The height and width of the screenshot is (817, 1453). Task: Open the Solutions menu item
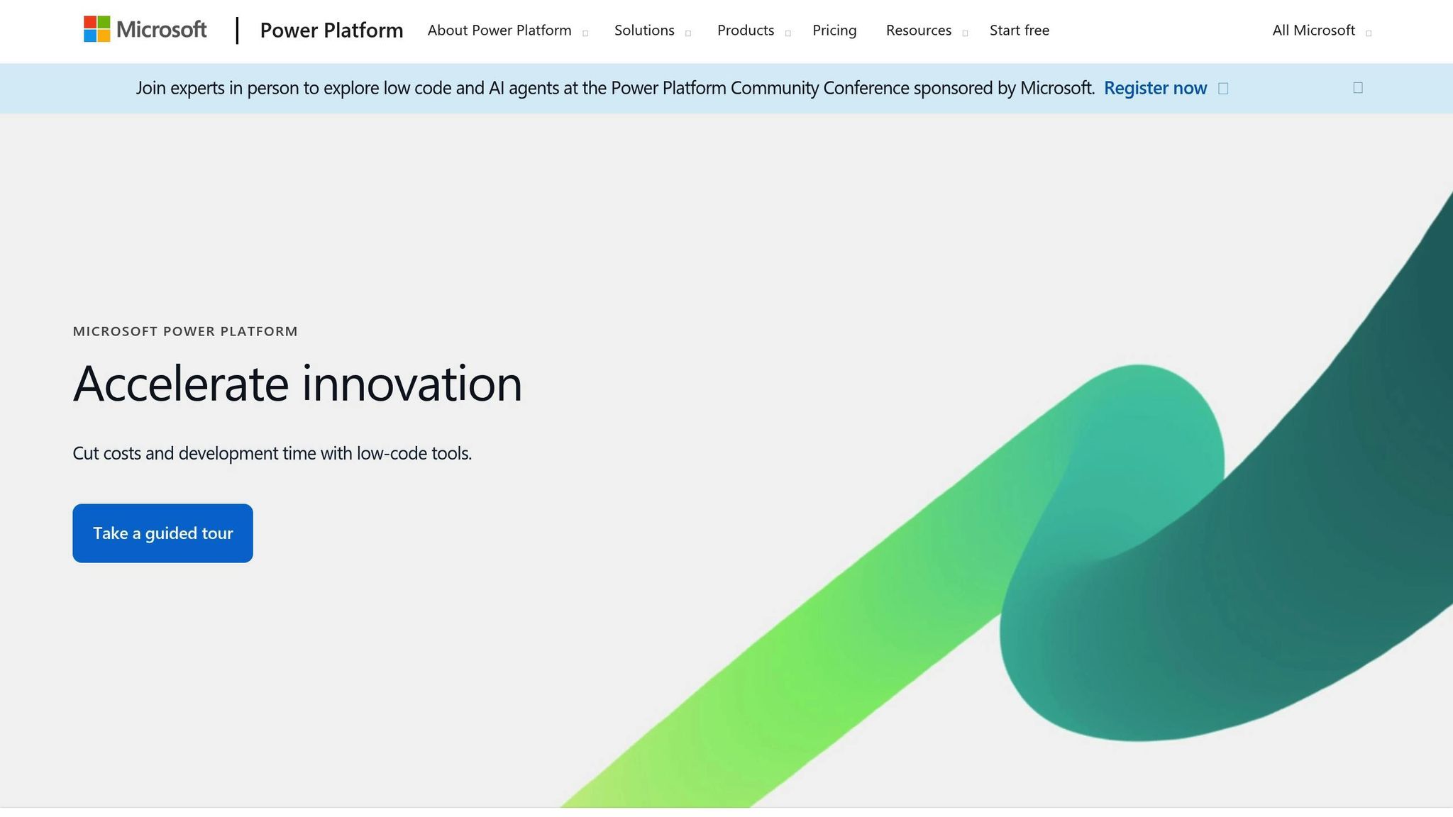tap(643, 30)
